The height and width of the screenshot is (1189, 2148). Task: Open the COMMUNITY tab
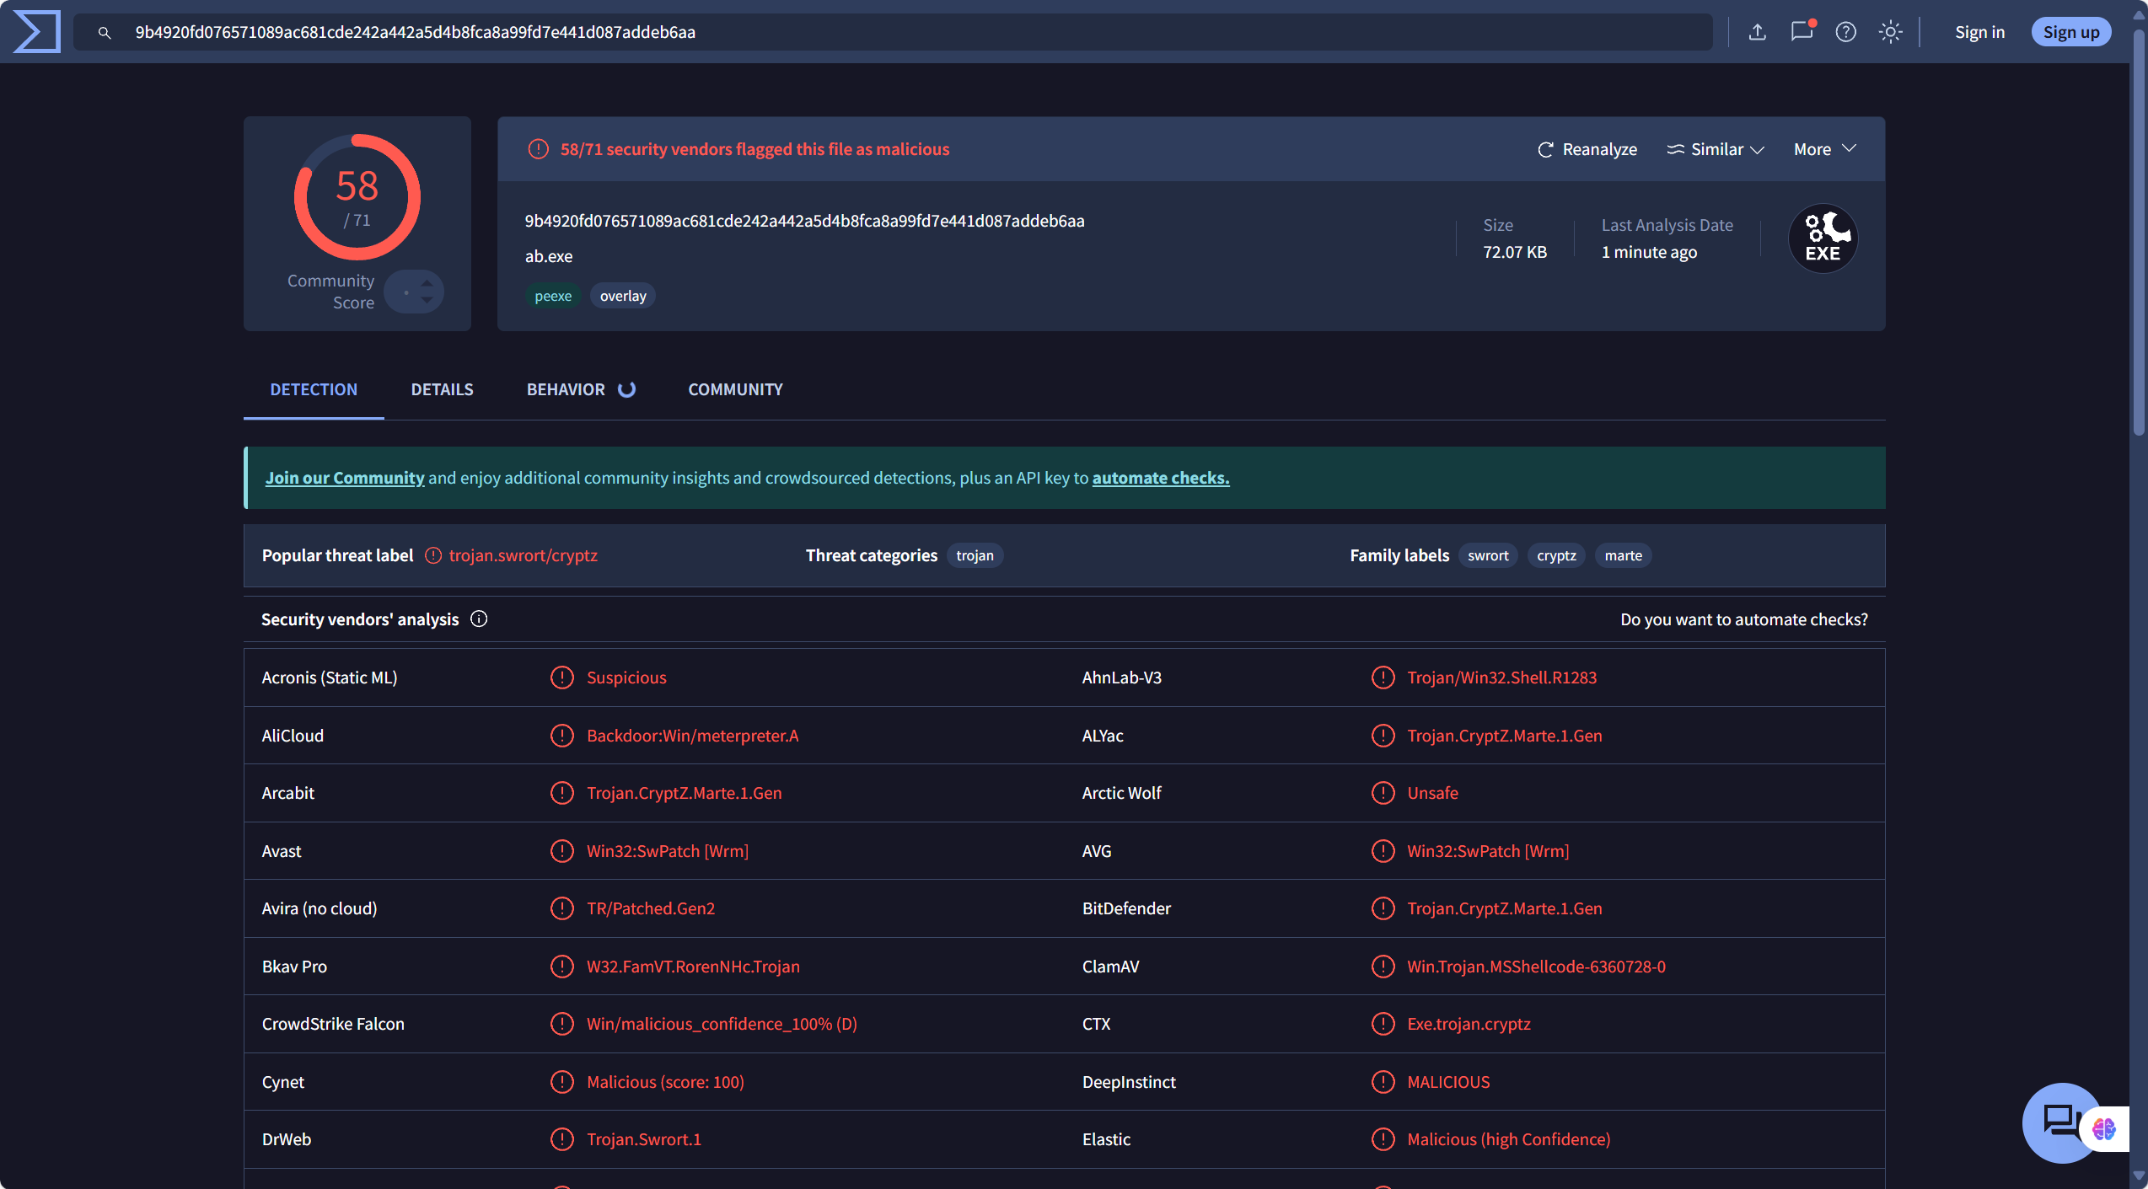pyautogui.click(x=735, y=389)
